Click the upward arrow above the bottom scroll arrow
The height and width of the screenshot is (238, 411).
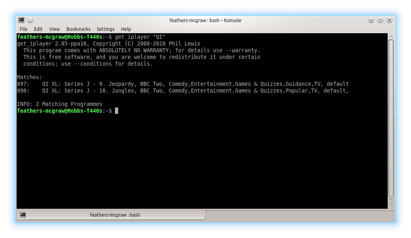point(391,200)
